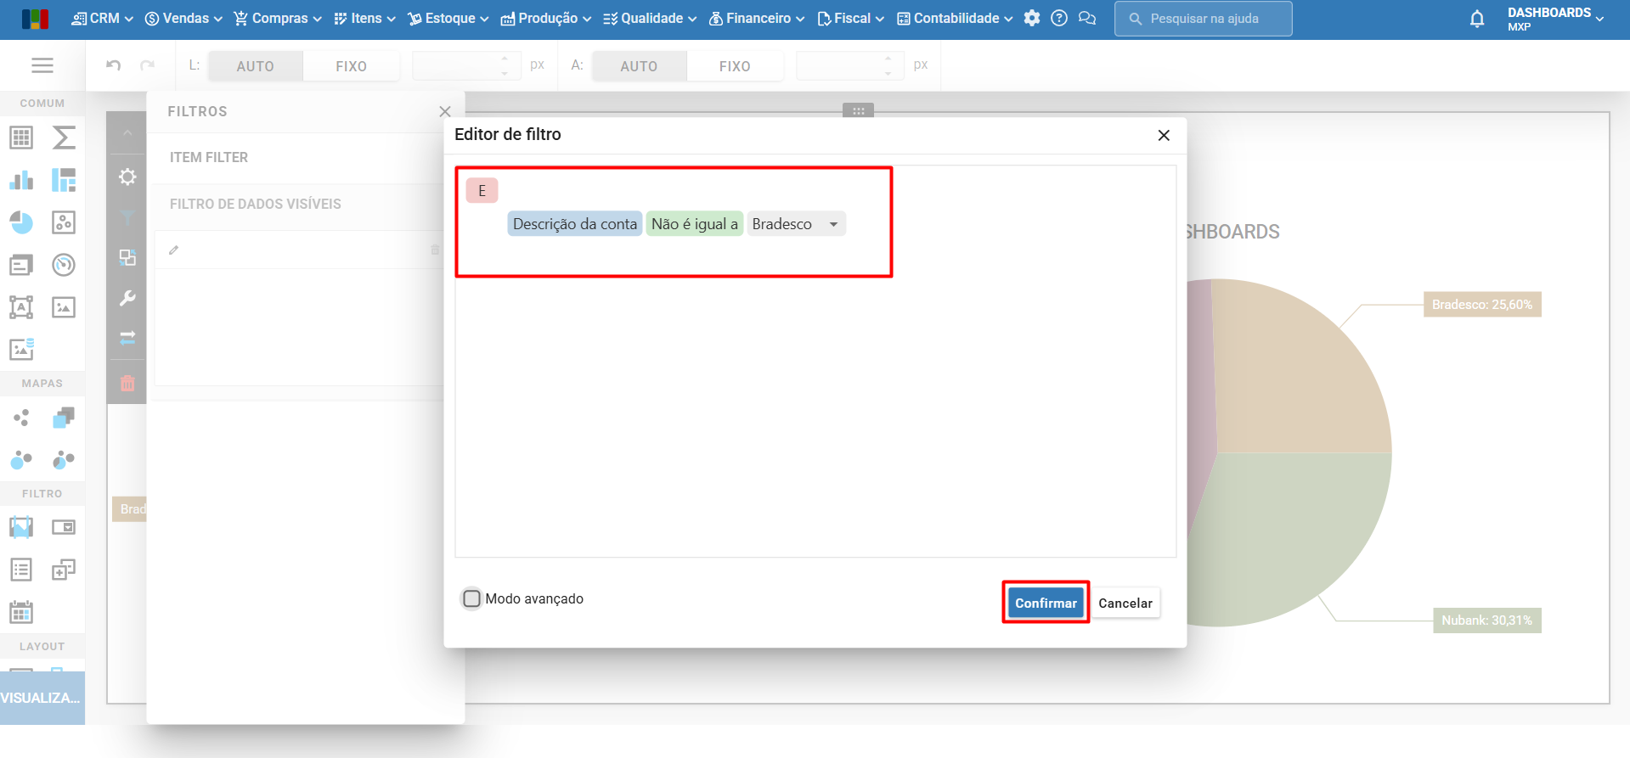Image resolution: width=1630 pixels, height=758 pixels.
Task: Insert a bar Chart item
Action: click(21, 180)
